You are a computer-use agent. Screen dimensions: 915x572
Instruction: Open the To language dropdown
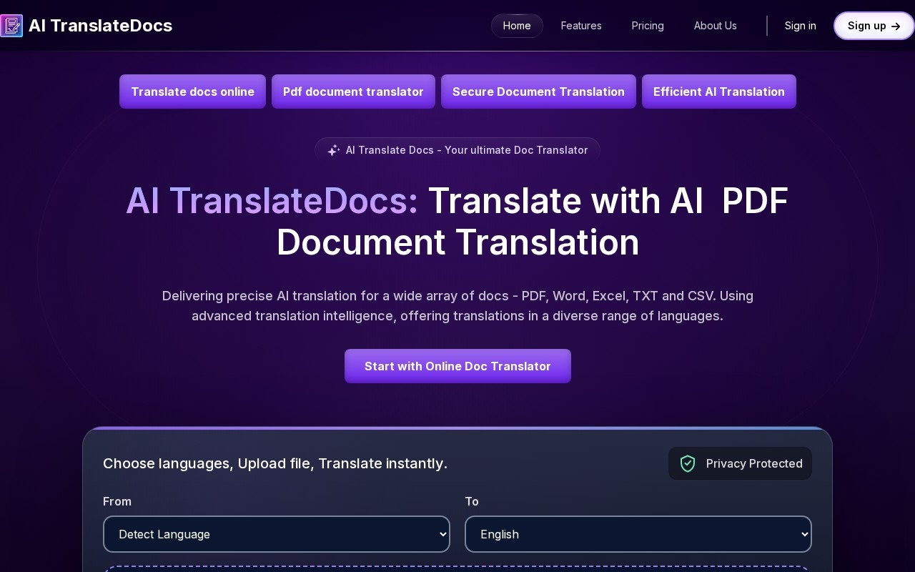[638, 534]
